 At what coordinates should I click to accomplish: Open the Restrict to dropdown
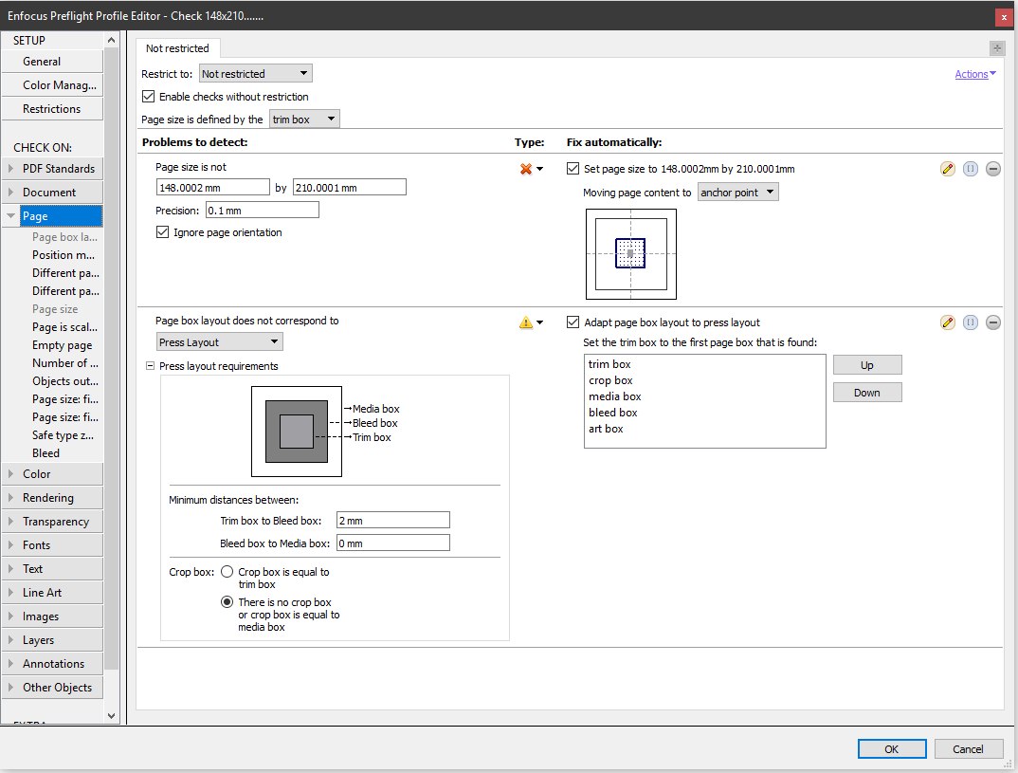tap(255, 74)
